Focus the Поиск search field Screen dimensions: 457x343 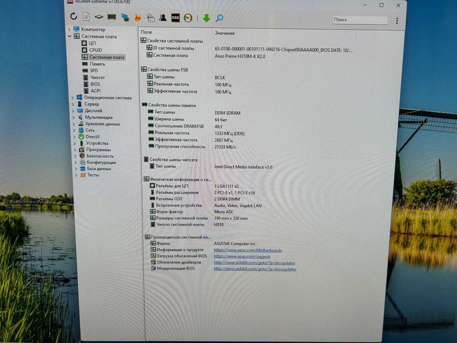[360, 20]
